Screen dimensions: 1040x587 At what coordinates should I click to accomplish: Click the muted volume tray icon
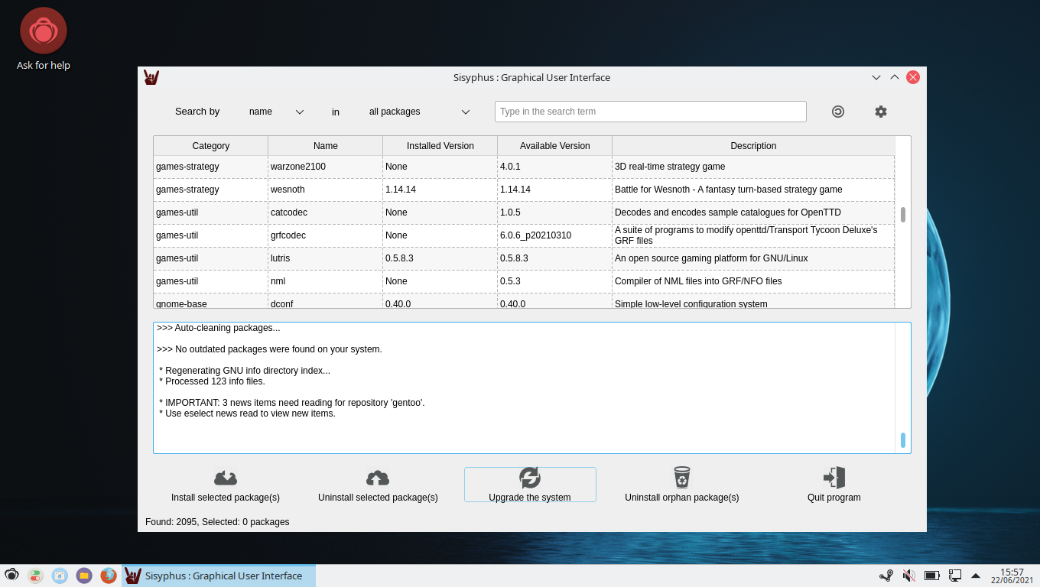[909, 576]
